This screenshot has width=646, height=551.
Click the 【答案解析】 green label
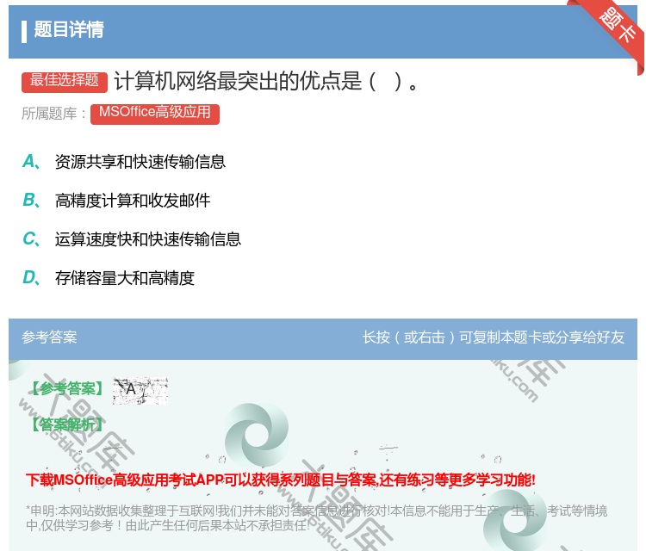tap(67, 424)
